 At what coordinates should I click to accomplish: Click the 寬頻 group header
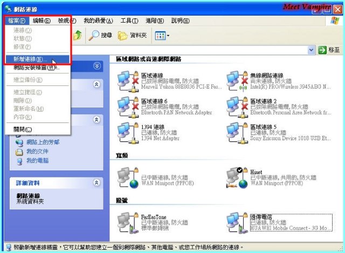click(122, 156)
